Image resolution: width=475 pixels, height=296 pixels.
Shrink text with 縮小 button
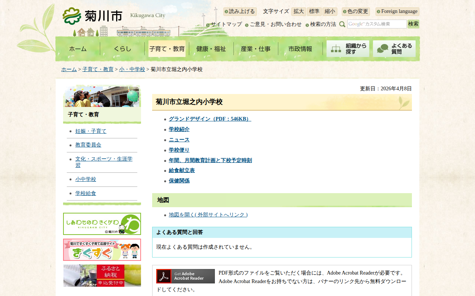pyautogui.click(x=330, y=11)
